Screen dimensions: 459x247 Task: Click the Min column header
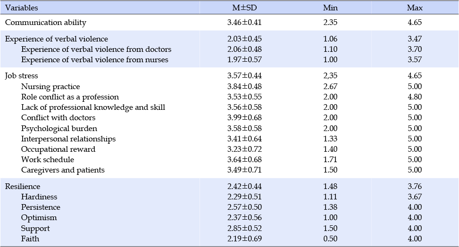click(x=330, y=8)
